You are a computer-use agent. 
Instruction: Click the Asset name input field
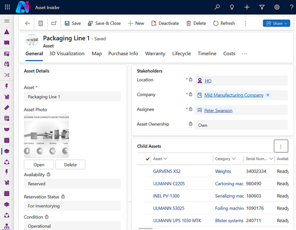pyautogui.click(x=73, y=97)
